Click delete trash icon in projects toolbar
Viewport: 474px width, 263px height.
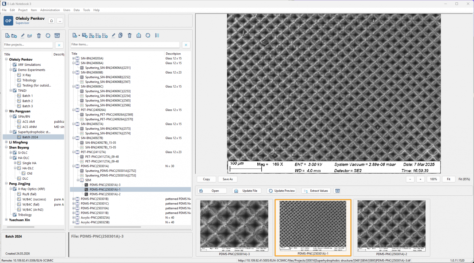[x=39, y=36]
